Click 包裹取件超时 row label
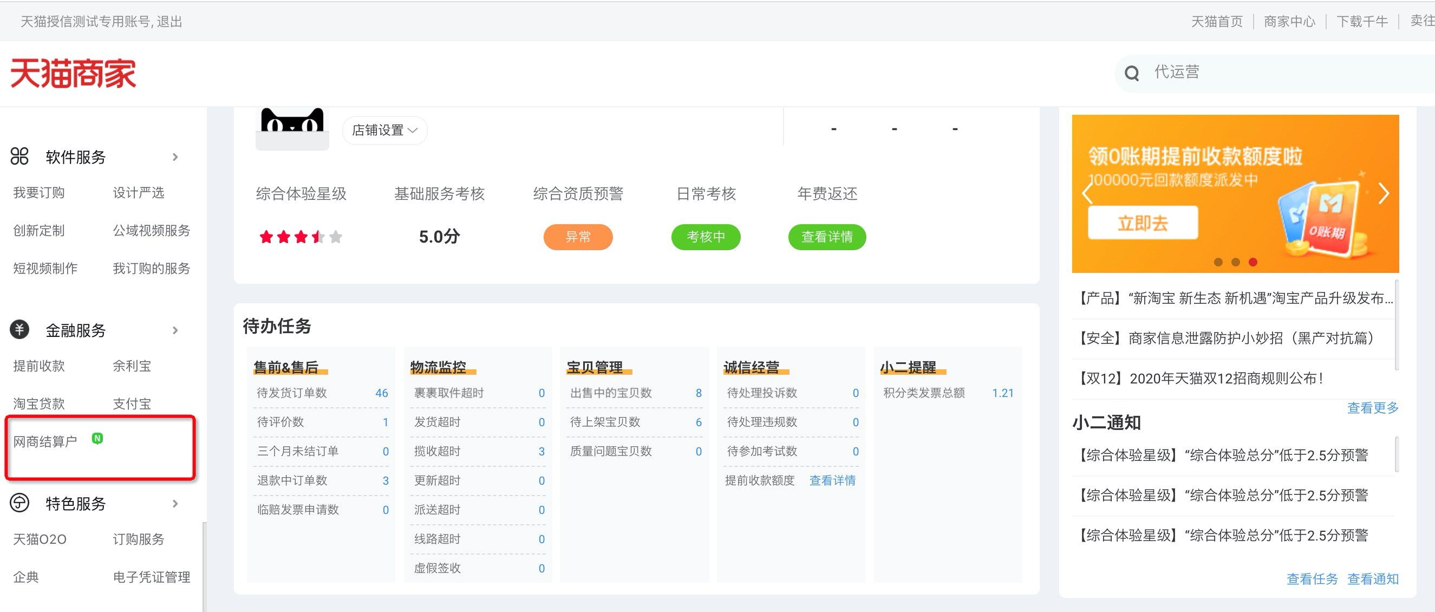1435x612 pixels. coord(448,393)
